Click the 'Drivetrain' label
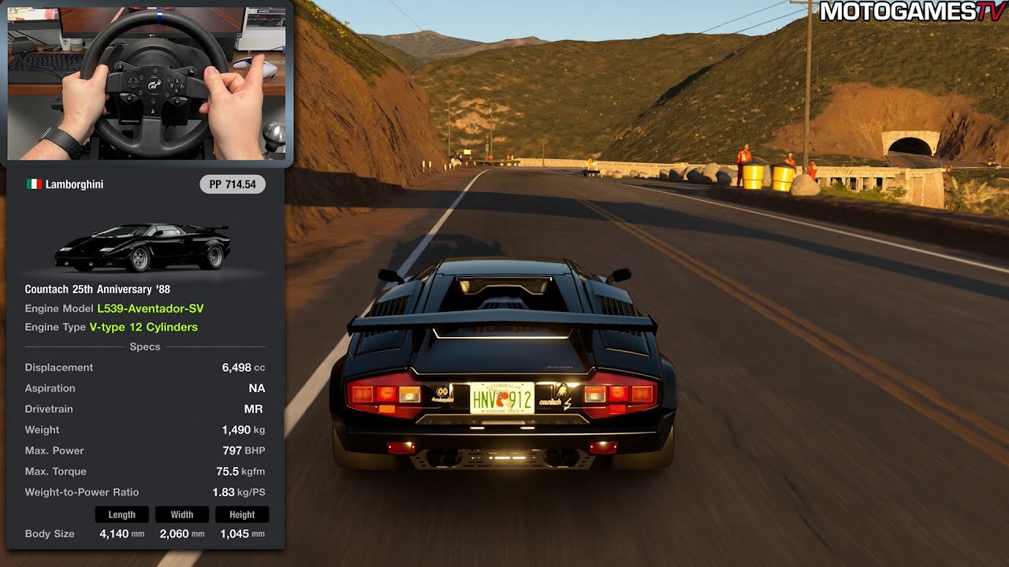 (49, 409)
